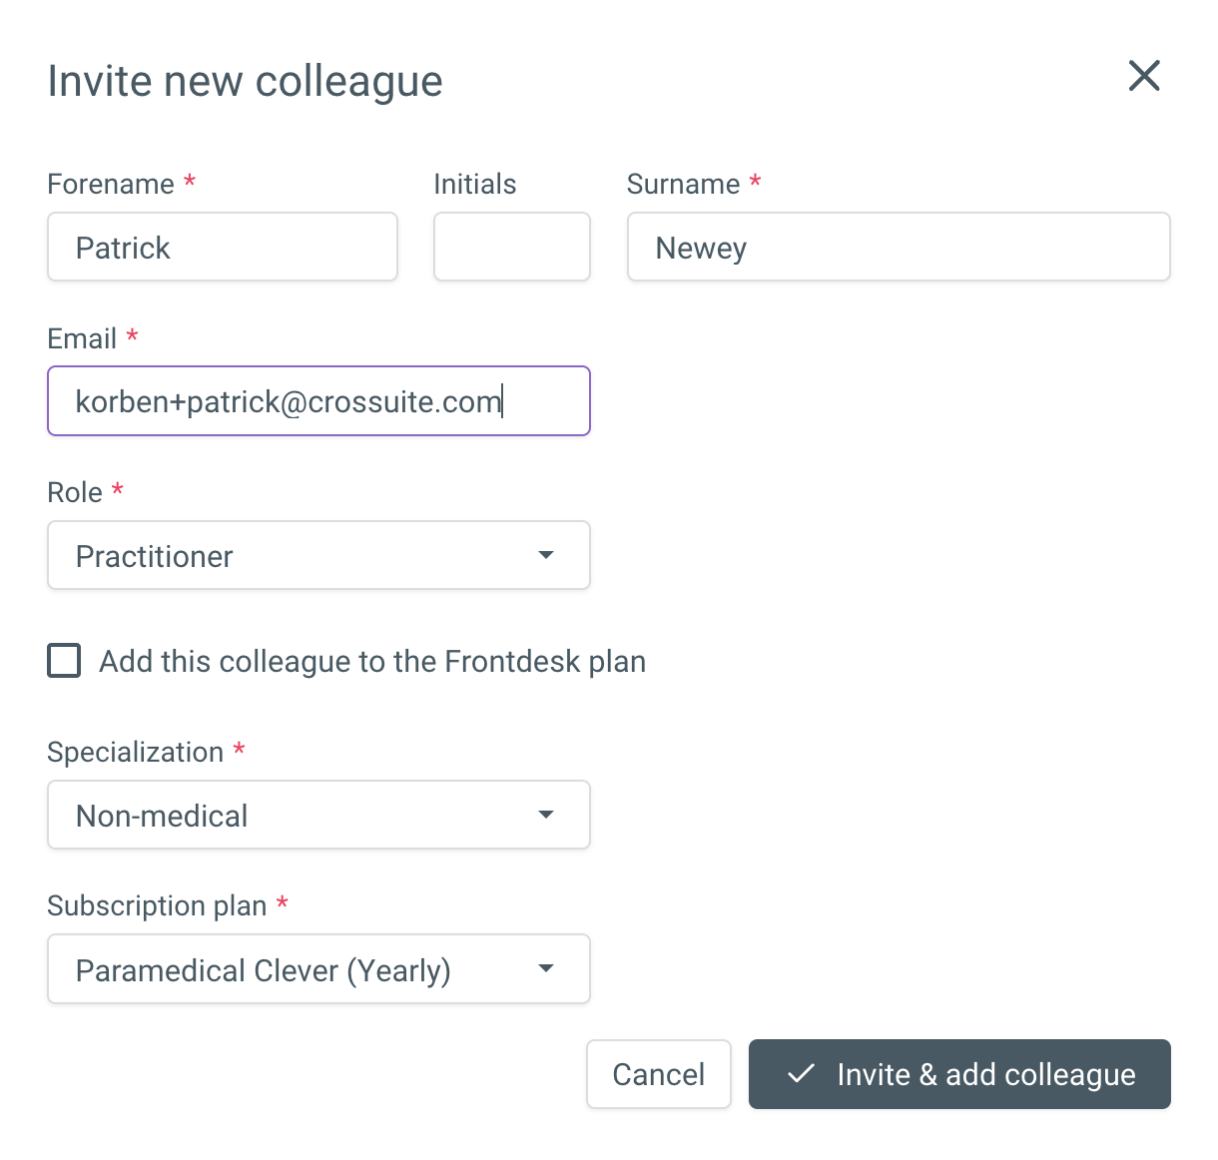Open the Subscription plan dropdown
Image resolution: width=1218 pixels, height=1160 pixels.
click(318, 968)
